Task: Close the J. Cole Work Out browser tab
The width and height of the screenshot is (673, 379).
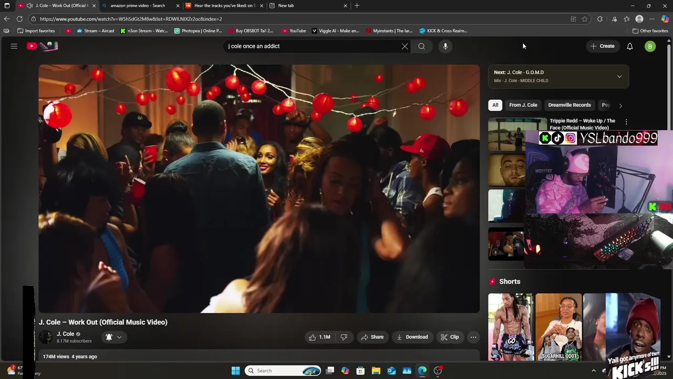Action: tap(94, 6)
